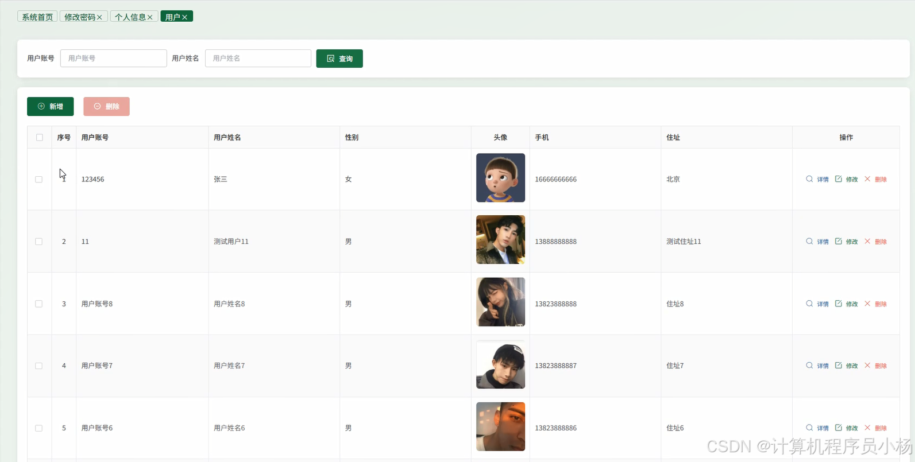Close the 修改密码 tab with its X

[99, 17]
